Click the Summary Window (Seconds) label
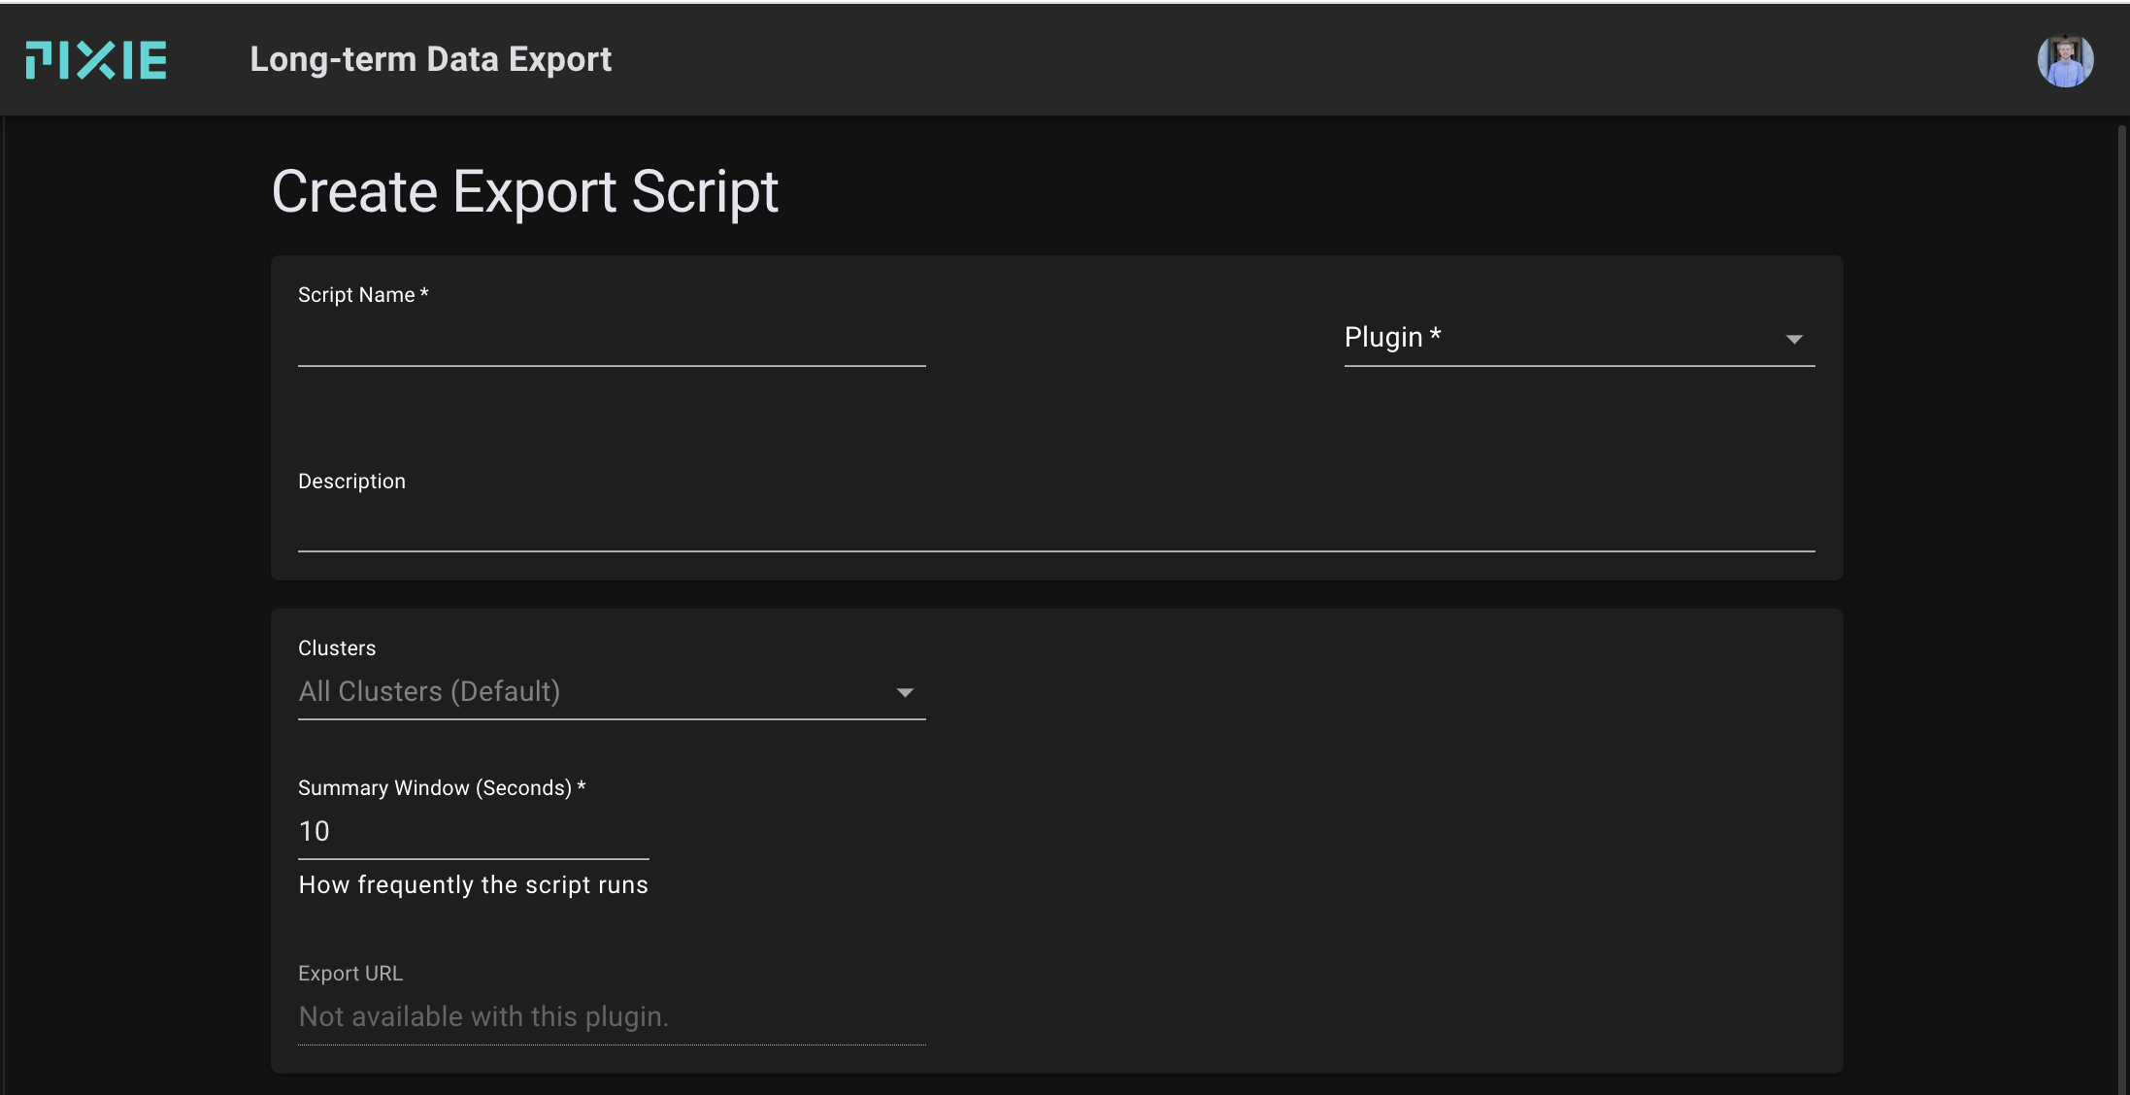 click(441, 788)
